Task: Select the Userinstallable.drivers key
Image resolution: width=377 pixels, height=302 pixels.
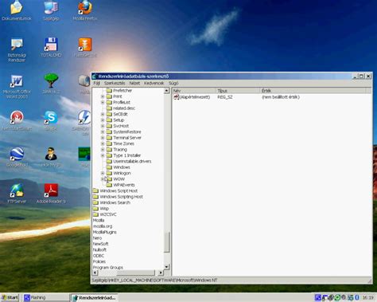Action: pos(132,161)
